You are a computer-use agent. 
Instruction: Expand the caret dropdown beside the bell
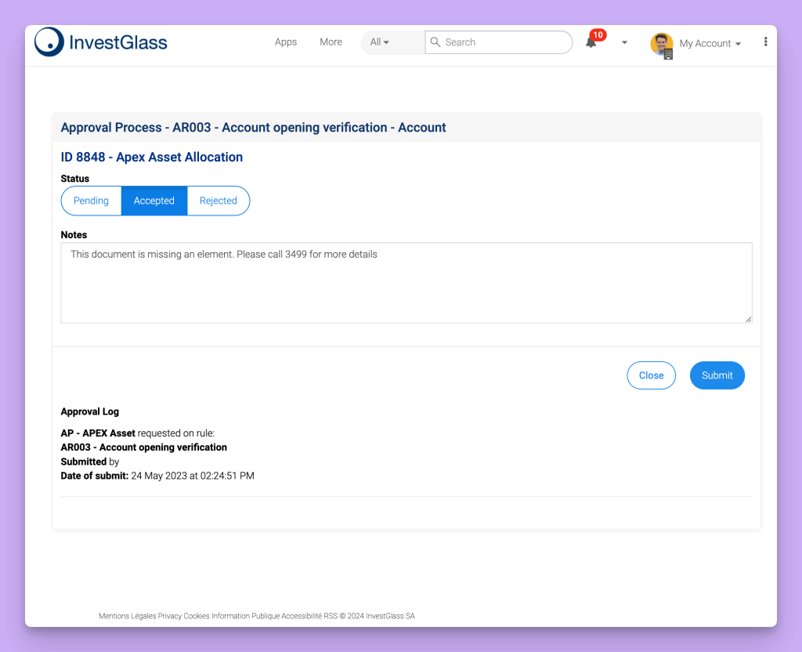(x=624, y=42)
